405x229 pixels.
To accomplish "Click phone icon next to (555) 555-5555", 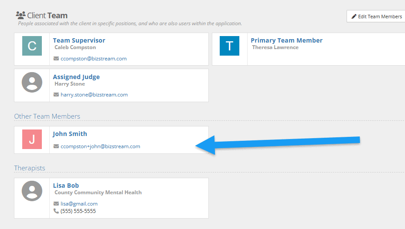I will click(56, 211).
